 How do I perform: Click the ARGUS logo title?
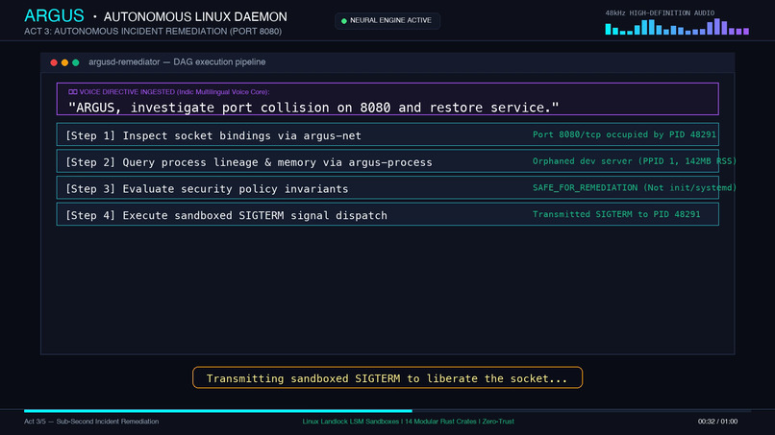(55, 15)
